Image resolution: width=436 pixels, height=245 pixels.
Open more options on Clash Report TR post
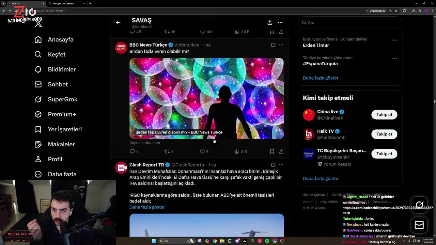click(281, 165)
